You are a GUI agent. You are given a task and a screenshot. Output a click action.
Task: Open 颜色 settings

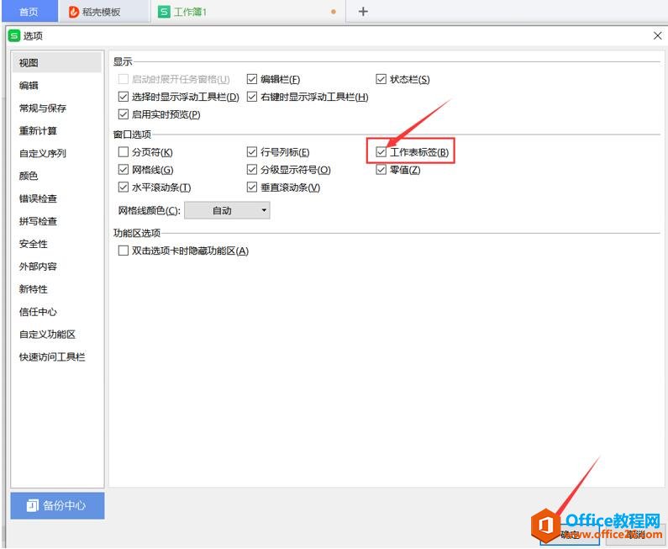tap(56, 176)
